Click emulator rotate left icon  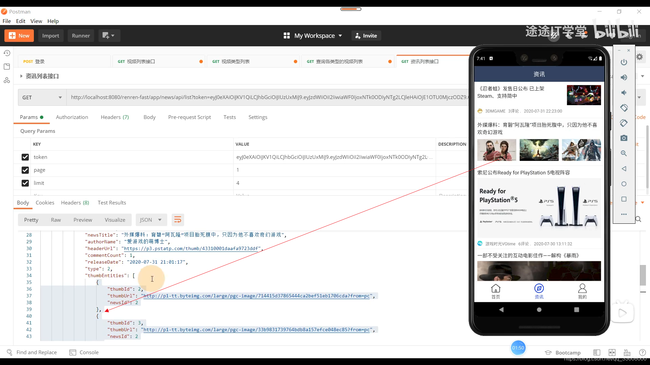click(624, 108)
